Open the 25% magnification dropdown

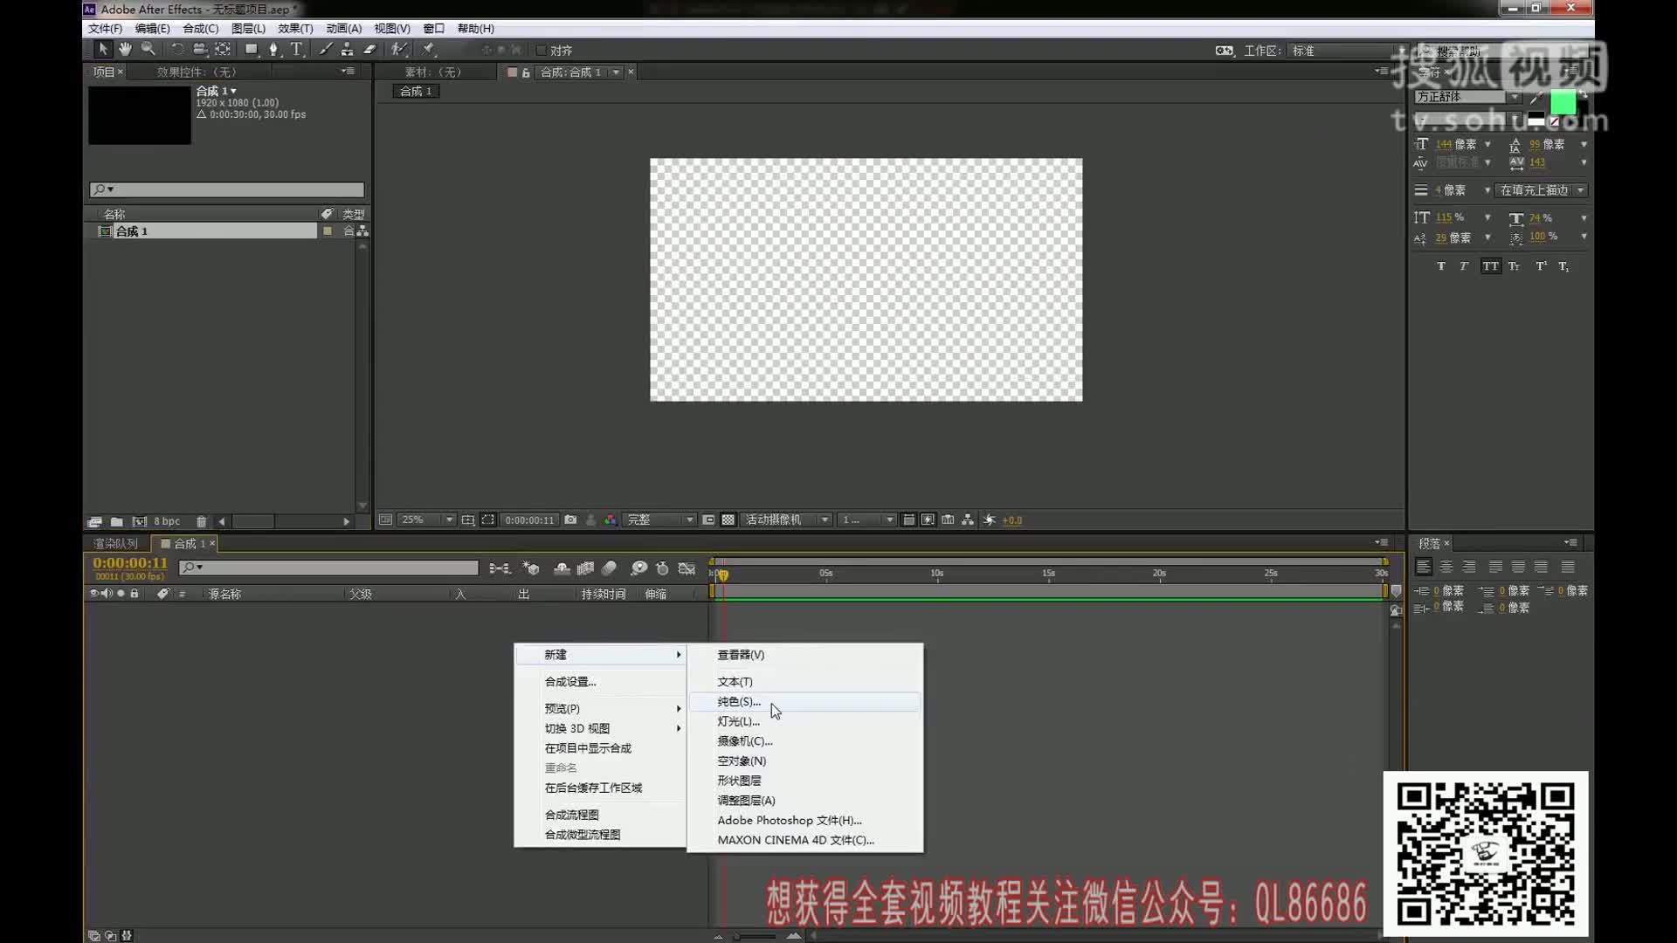pos(428,520)
